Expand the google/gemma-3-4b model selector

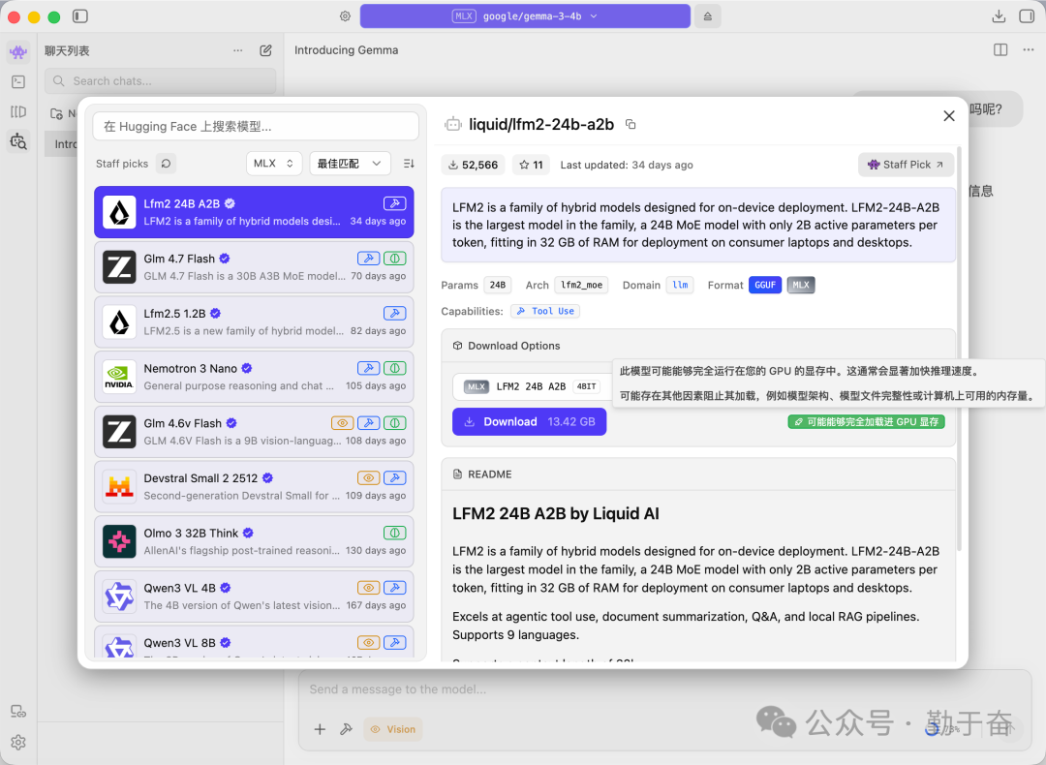525,16
